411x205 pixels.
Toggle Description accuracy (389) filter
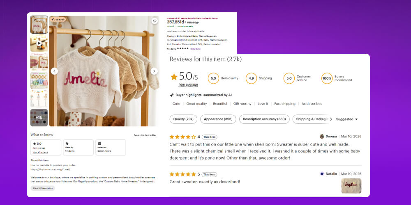[x=264, y=119]
